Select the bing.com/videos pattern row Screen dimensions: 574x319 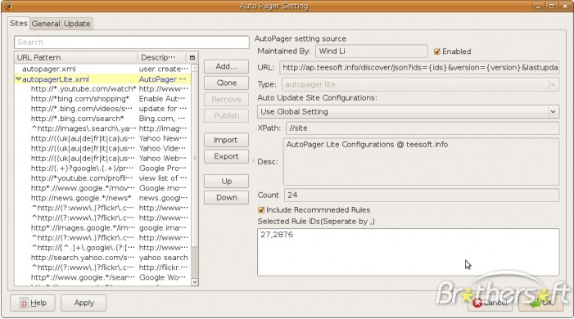click(103, 109)
